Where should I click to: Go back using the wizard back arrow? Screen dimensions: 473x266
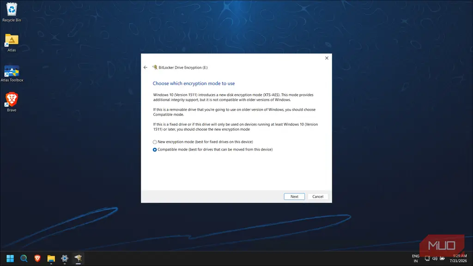(146, 67)
